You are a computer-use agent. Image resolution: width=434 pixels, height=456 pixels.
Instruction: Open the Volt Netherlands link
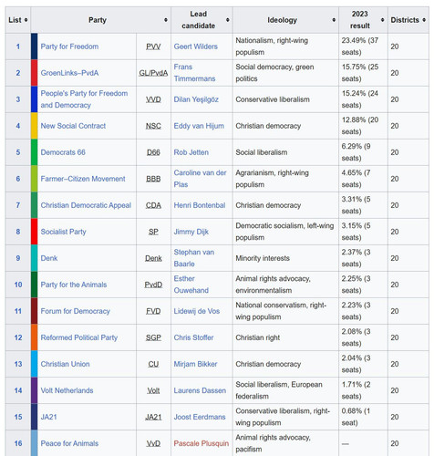[67, 390]
